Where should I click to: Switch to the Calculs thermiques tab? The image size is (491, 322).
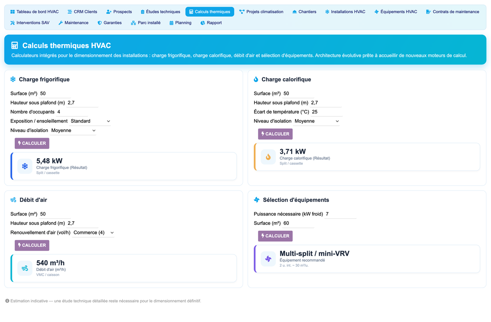pos(209,12)
